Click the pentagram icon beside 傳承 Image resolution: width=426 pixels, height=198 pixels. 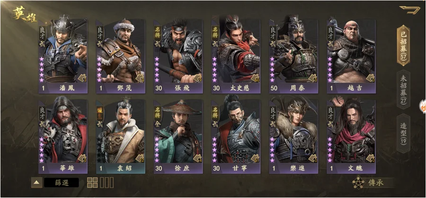coord(359,183)
